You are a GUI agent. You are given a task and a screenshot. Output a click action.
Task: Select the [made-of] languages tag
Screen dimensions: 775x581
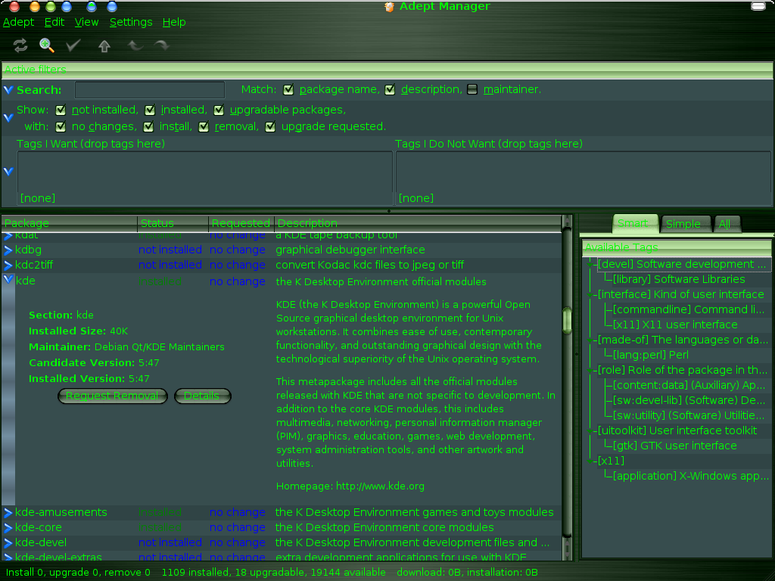pyautogui.click(x=683, y=340)
